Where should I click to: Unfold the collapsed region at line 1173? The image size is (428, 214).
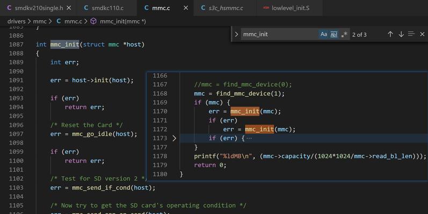point(174,138)
